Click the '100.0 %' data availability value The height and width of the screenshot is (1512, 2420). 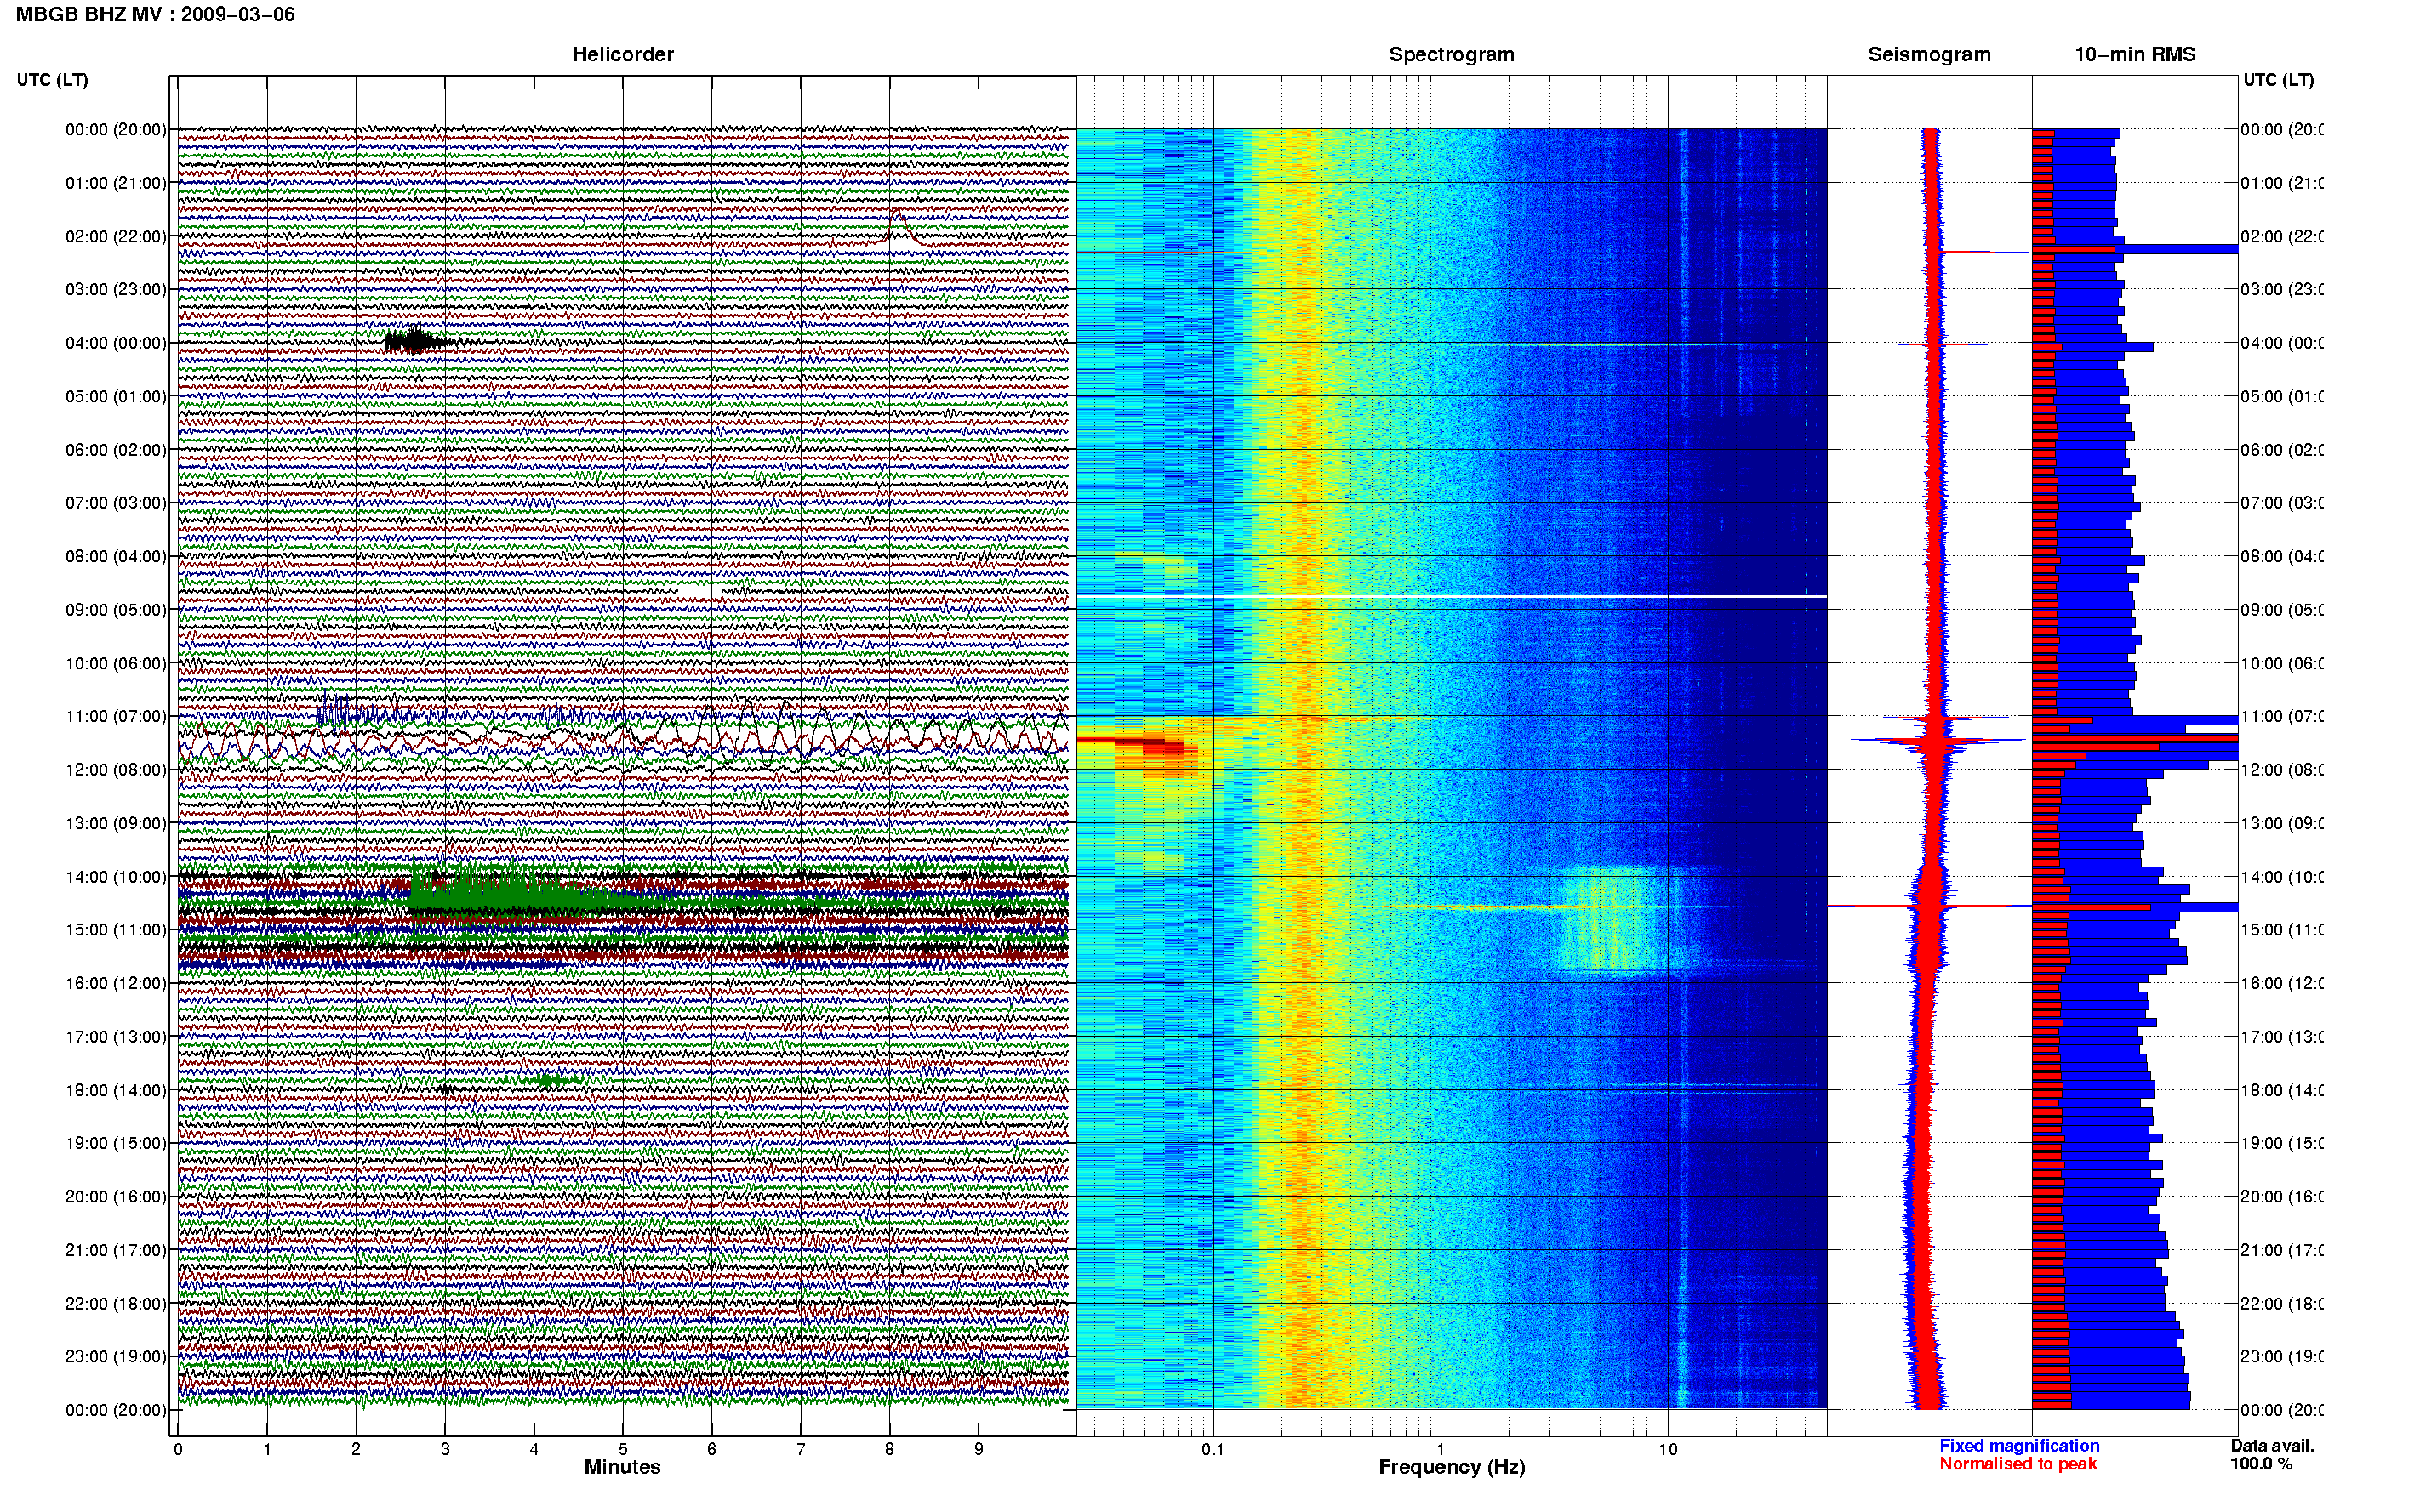[x=2261, y=1464]
